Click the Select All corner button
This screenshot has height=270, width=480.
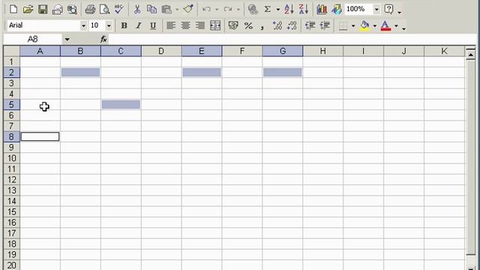coord(12,51)
